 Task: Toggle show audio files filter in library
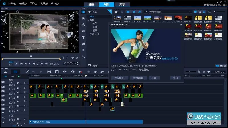(139, 12)
